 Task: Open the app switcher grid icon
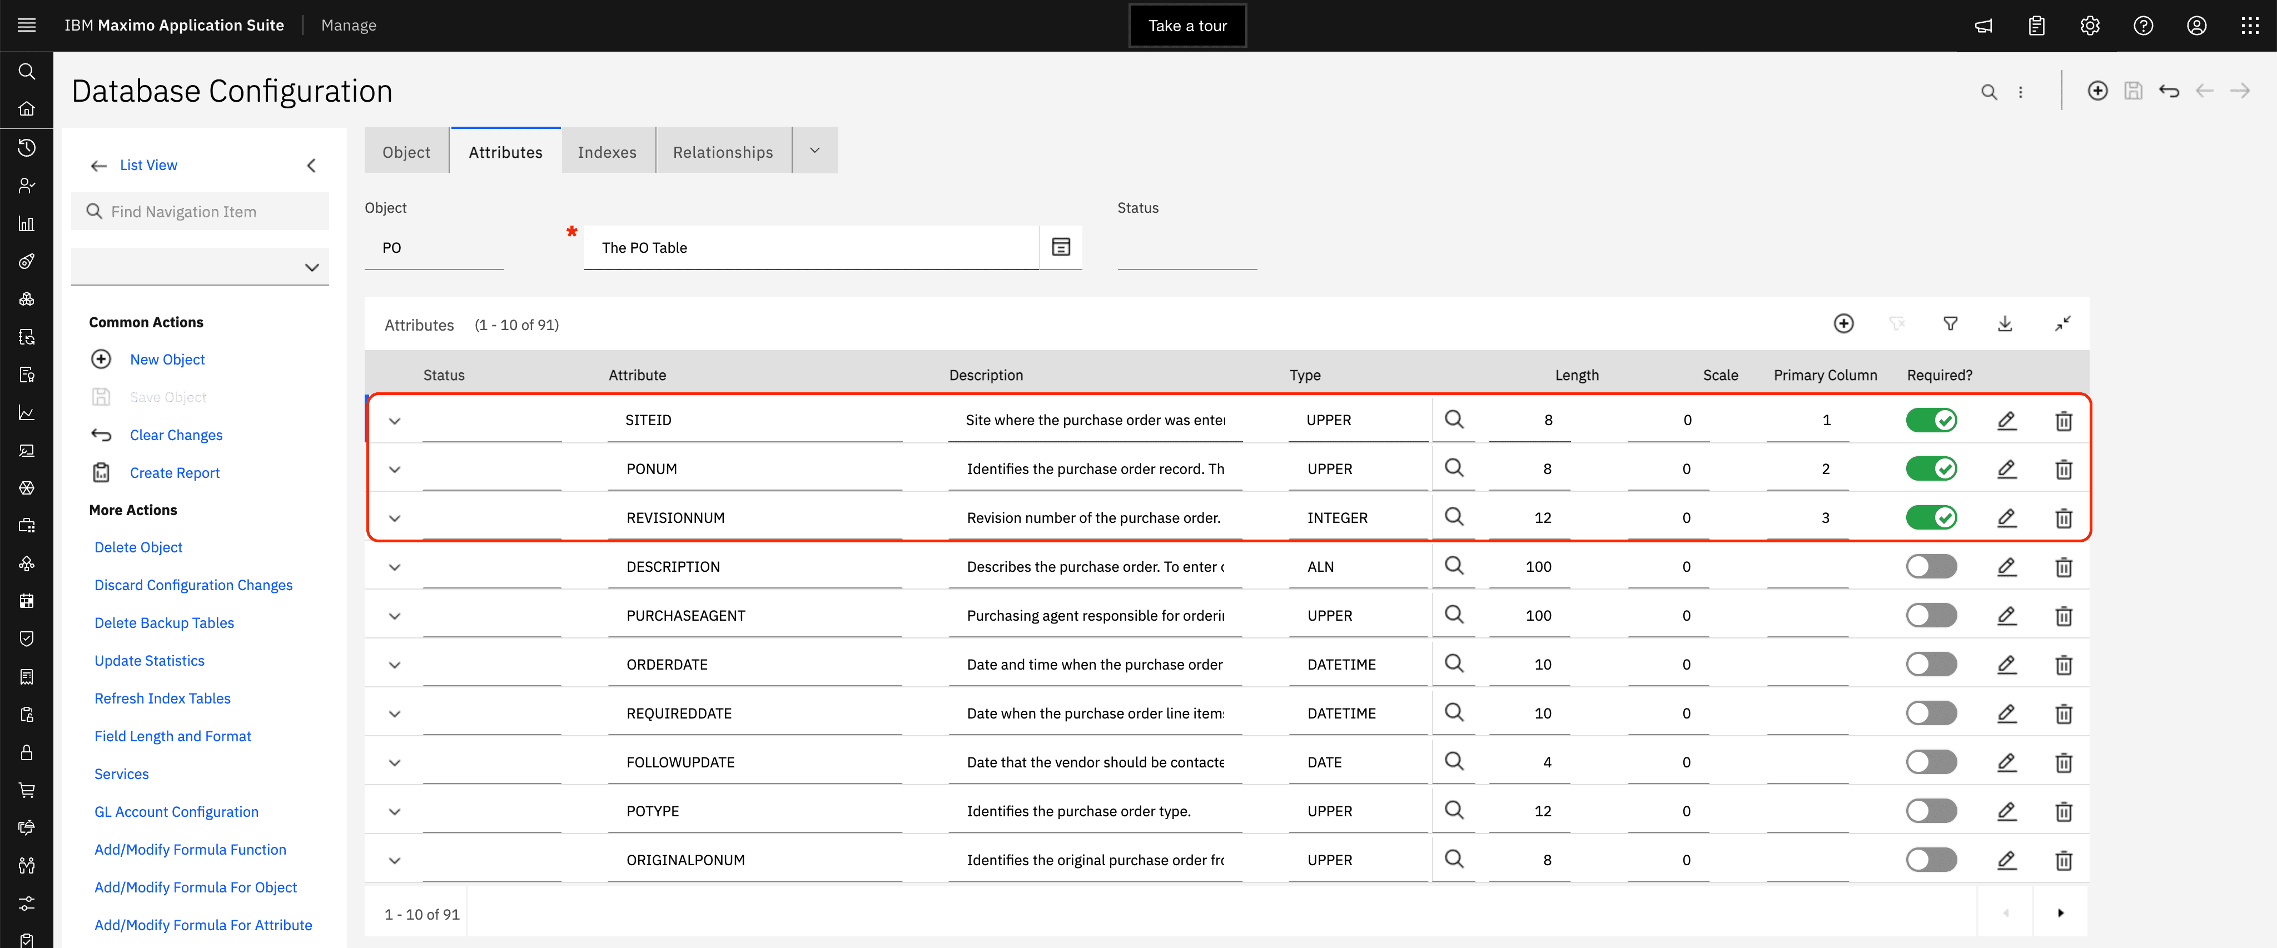coord(2250,26)
